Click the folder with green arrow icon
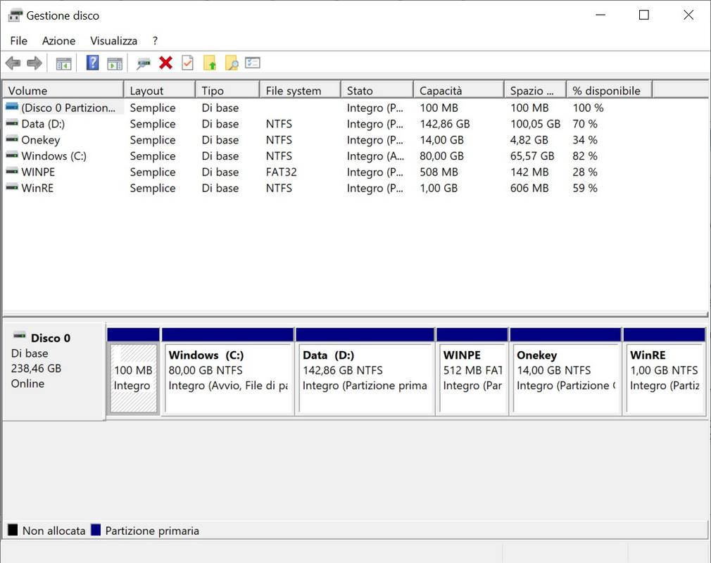The image size is (711, 563). pos(210,63)
